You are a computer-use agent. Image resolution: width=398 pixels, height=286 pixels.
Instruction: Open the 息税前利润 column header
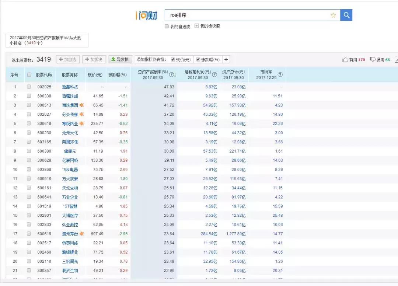[x=198, y=72]
